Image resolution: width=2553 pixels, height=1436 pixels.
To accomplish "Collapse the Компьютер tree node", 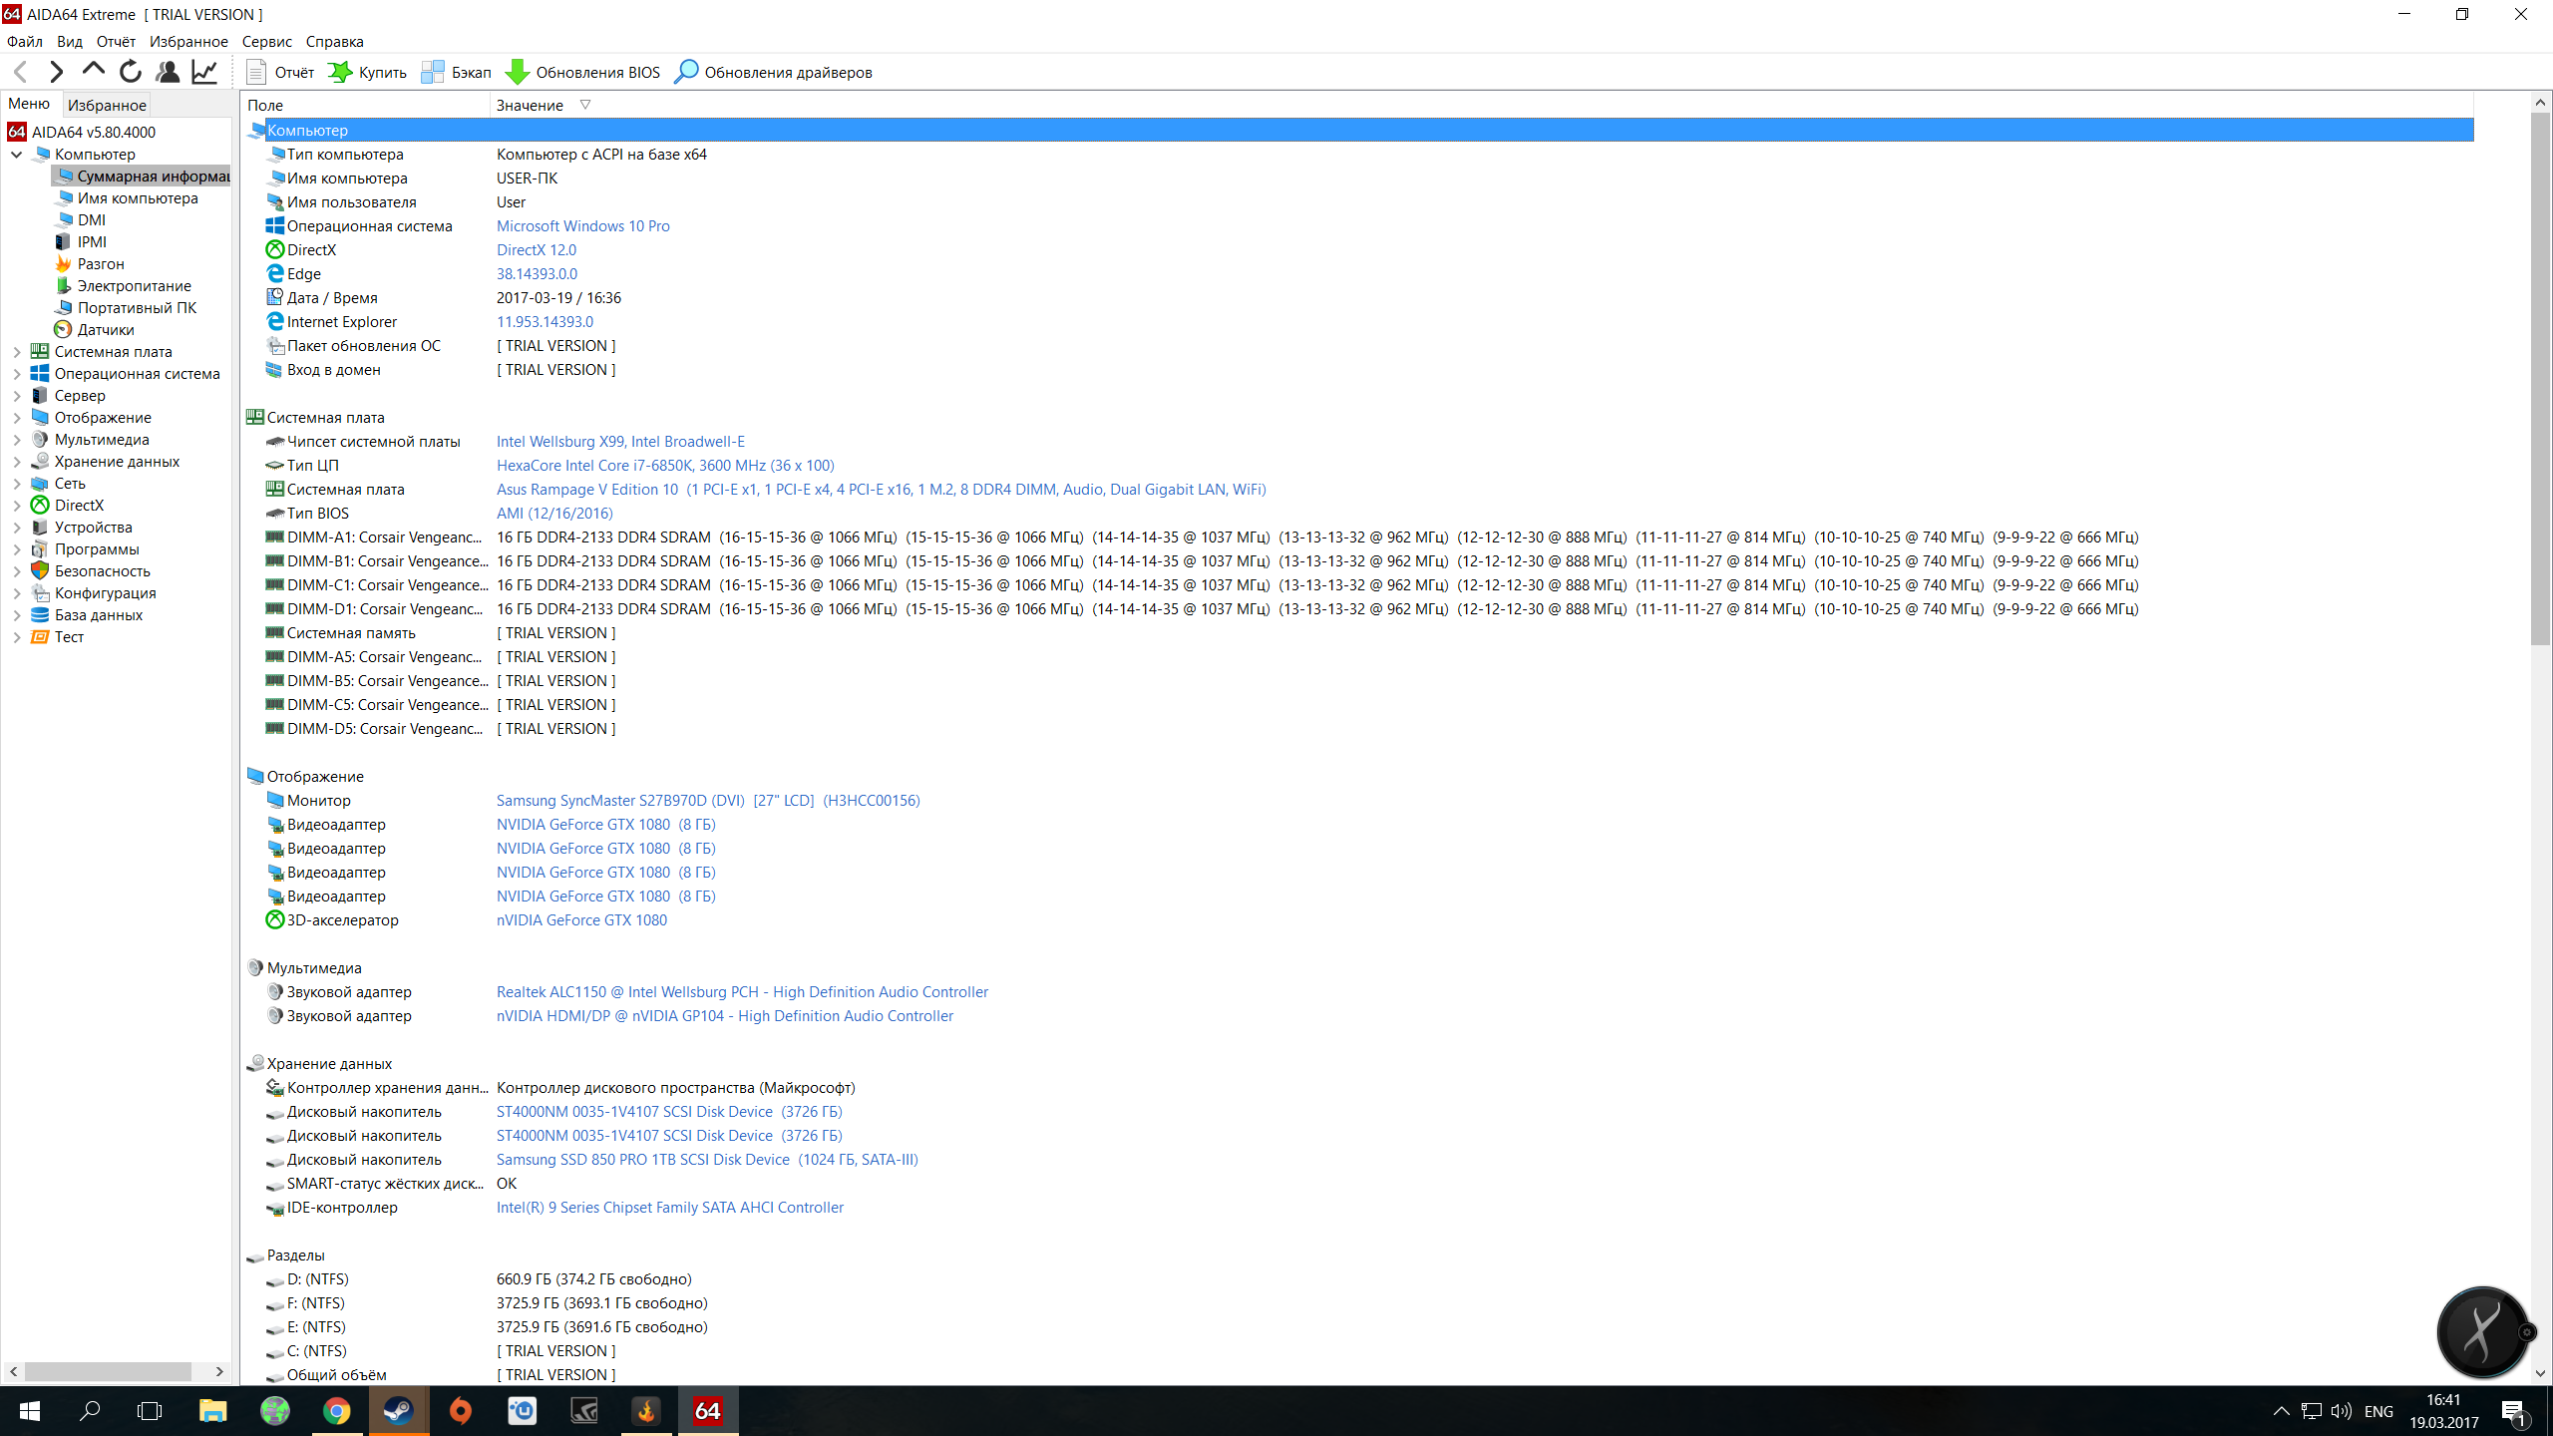I will [16, 155].
